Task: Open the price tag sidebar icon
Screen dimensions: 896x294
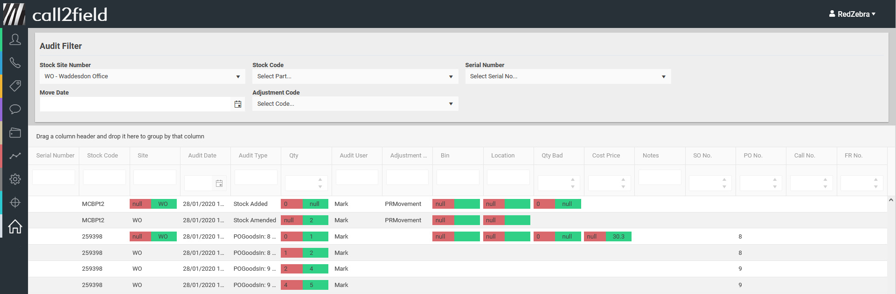Action: click(15, 86)
